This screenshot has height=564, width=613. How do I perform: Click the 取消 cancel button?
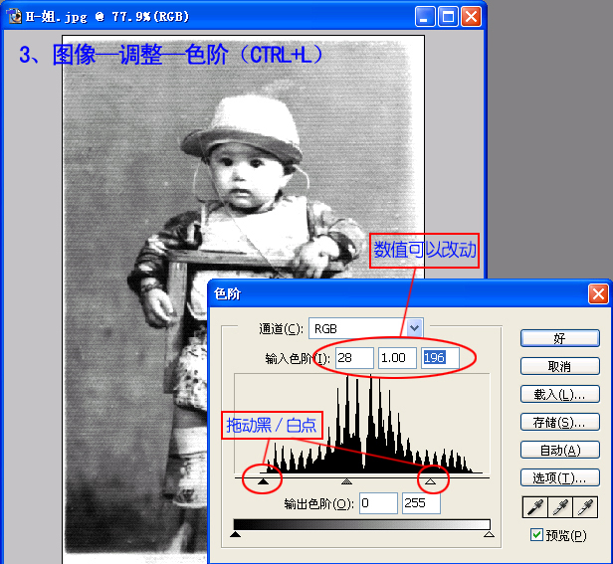(x=560, y=366)
